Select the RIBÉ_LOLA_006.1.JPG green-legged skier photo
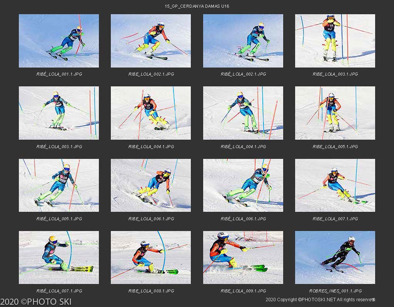 click(243, 185)
